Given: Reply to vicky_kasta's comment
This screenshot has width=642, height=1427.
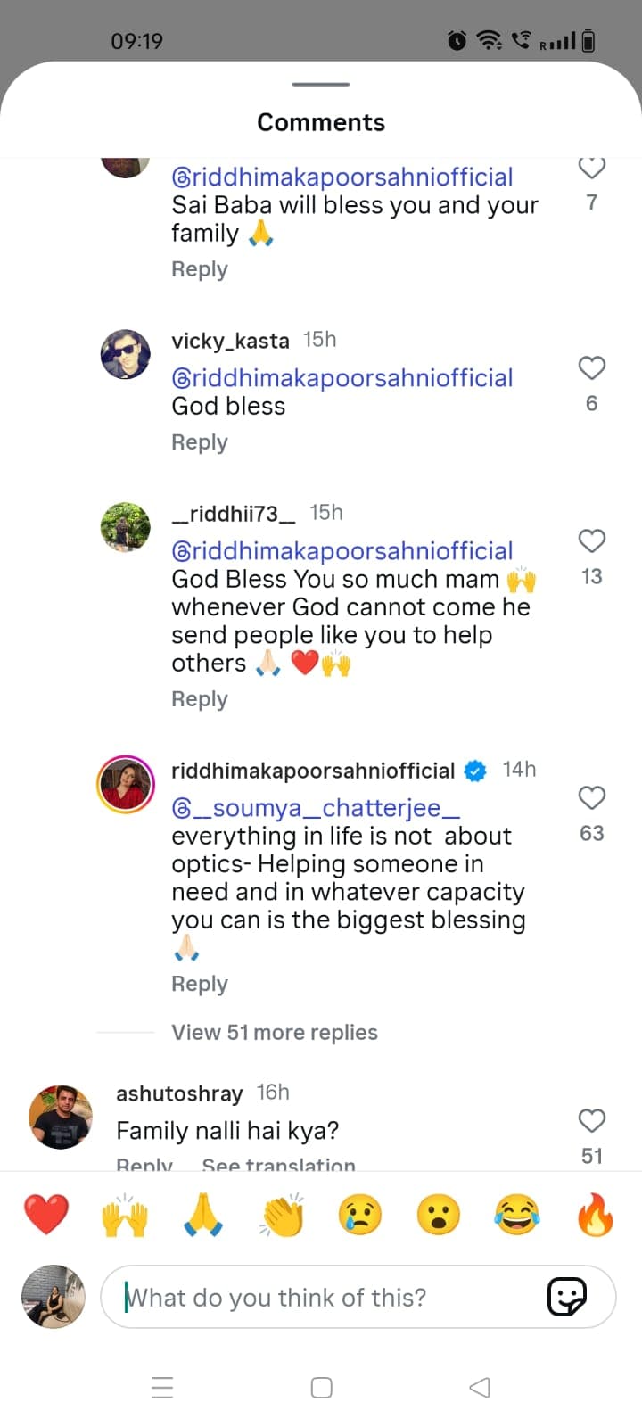Looking at the screenshot, I should (x=200, y=442).
